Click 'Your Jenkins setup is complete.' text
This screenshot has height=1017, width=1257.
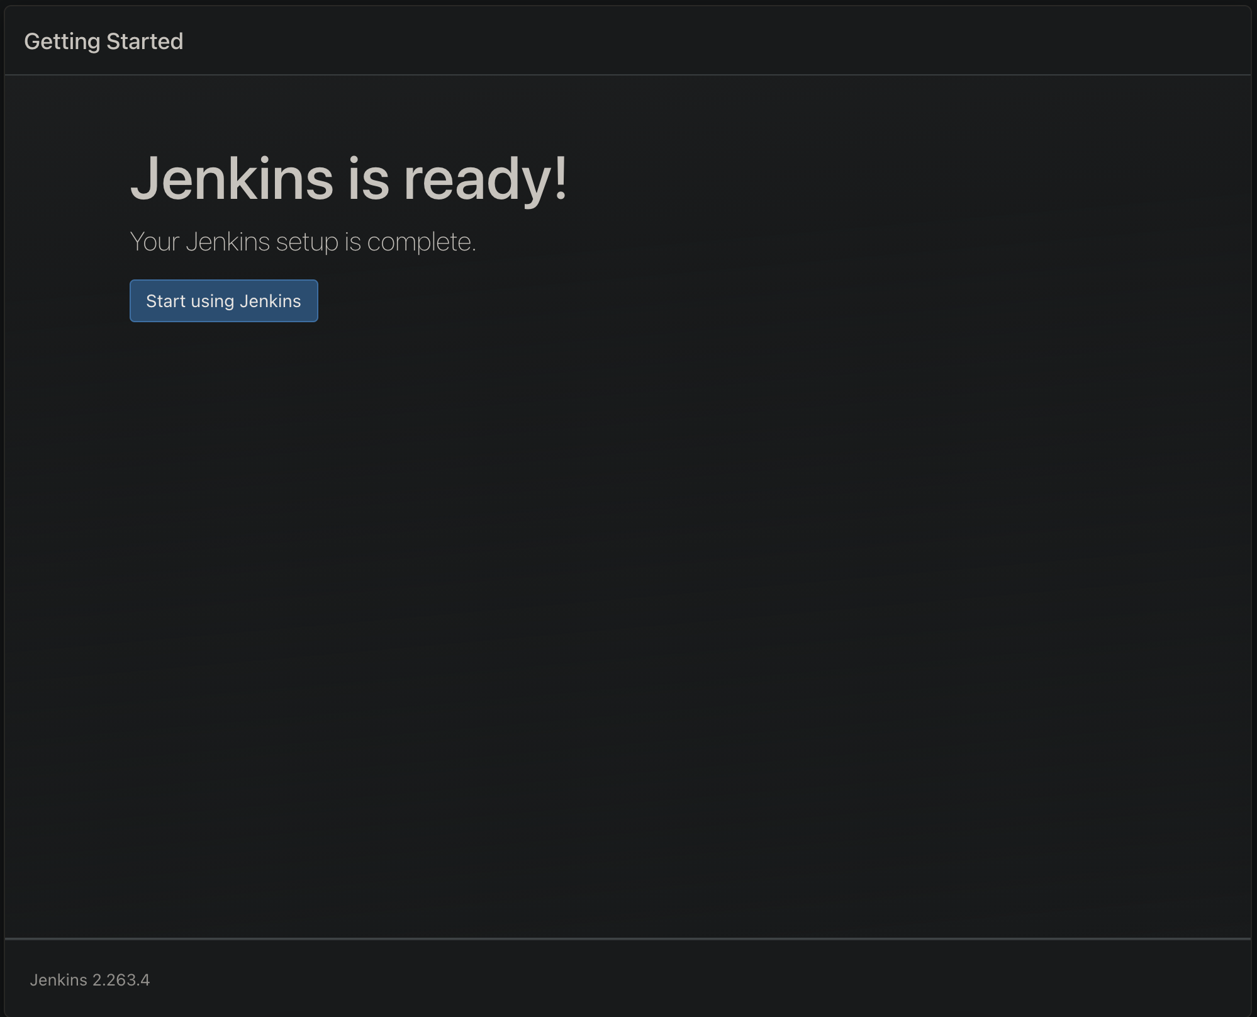coord(303,242)
